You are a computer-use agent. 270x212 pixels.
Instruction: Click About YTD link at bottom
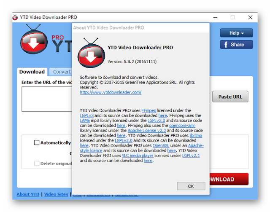point(28,194)
